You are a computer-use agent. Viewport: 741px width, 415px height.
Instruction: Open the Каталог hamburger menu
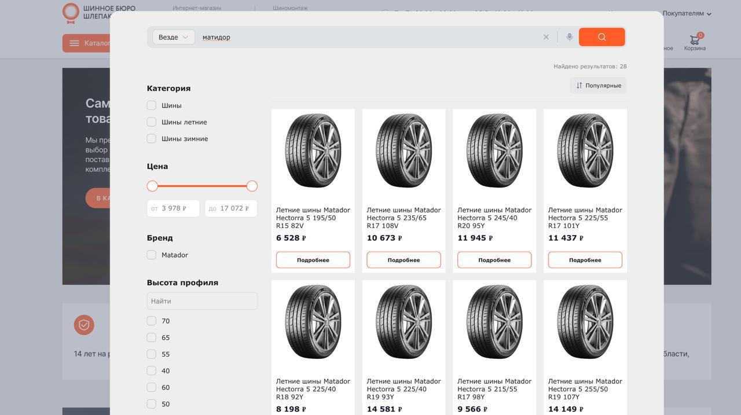(87, 43)
